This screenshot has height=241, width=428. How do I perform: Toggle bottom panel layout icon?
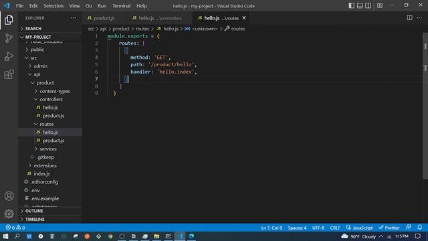point(360,5)
